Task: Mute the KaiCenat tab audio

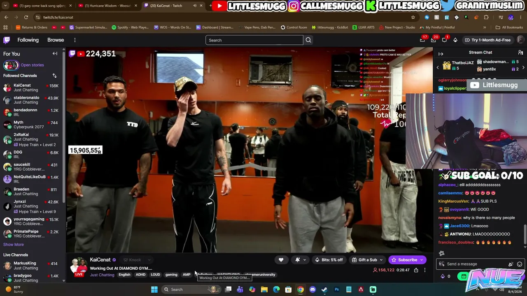Action: point(194,6)
